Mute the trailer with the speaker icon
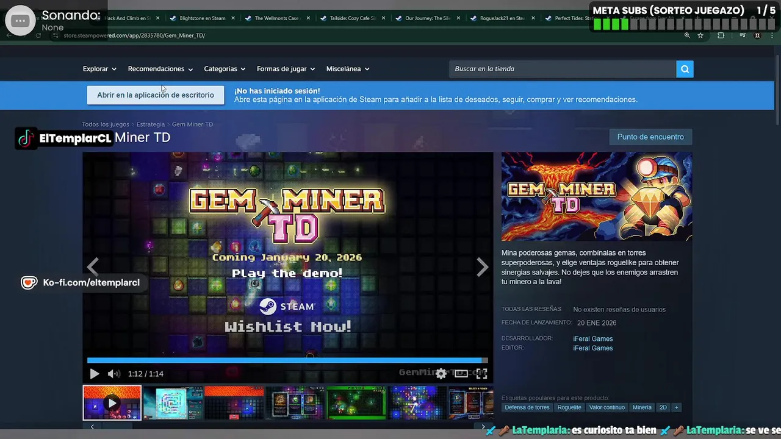781x439 pixels. pos(113,374)
